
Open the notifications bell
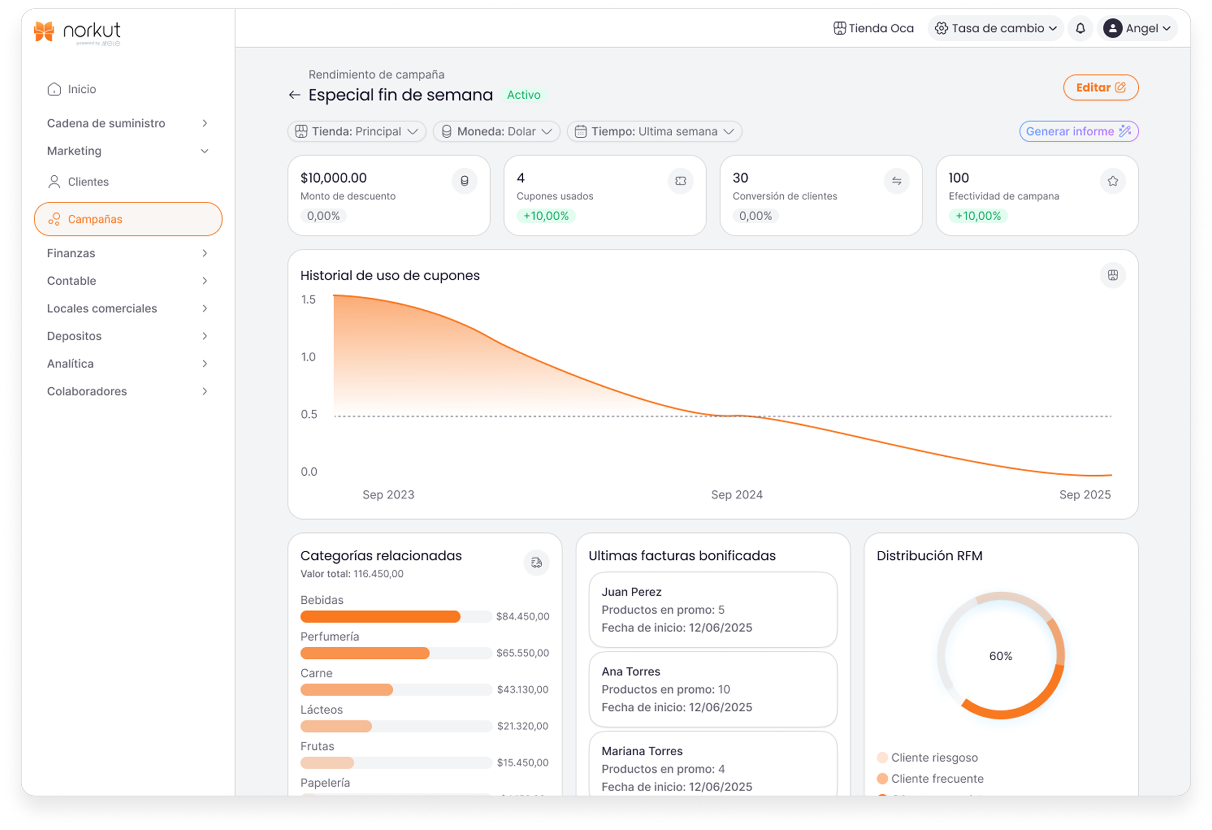[x=1080, y=28]
